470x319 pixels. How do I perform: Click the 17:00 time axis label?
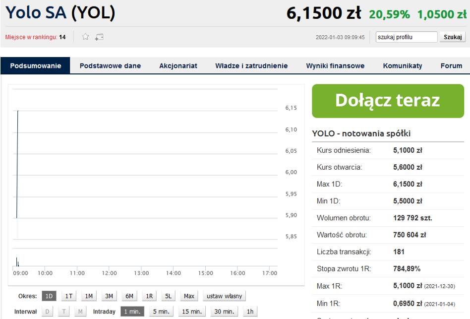[x=270, y=273]
